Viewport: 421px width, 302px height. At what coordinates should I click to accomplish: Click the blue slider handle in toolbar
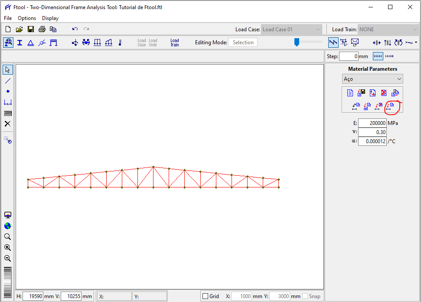coord(297,42)
